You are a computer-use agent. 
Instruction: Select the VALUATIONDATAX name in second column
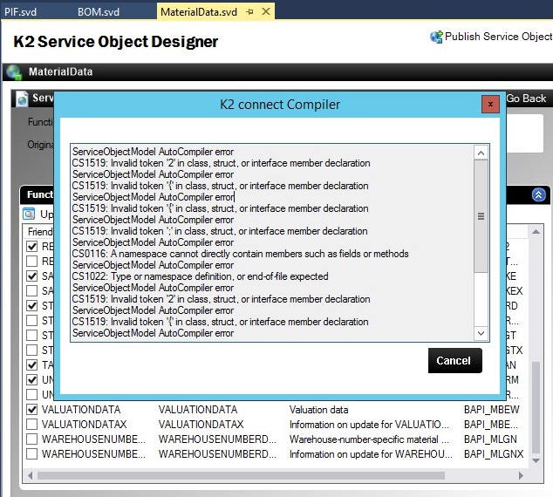click(x=201, y=425)
